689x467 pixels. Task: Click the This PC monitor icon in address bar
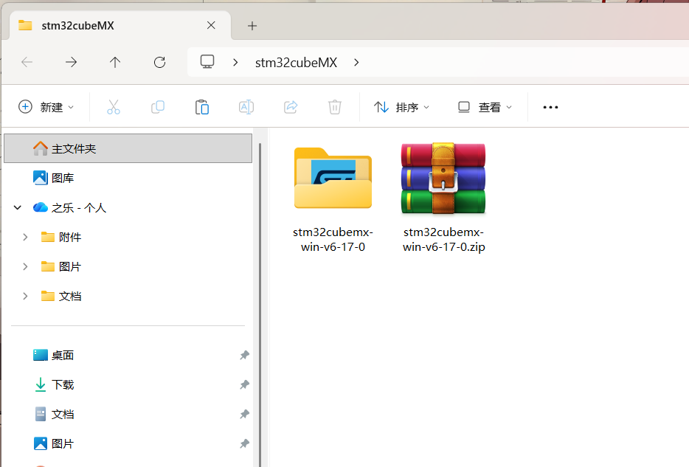[207, 61]
